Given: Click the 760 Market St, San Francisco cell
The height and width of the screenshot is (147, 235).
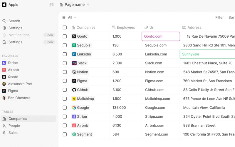Looking at the screenshot, I should coord(207,81).
